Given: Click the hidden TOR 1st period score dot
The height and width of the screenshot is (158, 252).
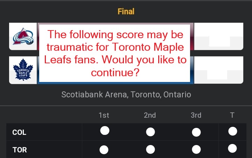Looking at the screenshot, I should [x=104, y=150].
